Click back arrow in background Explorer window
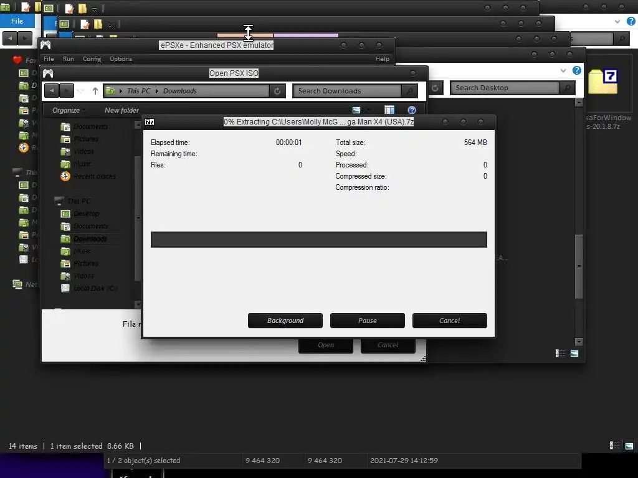 pyautogui.click(x=10, y=38)
